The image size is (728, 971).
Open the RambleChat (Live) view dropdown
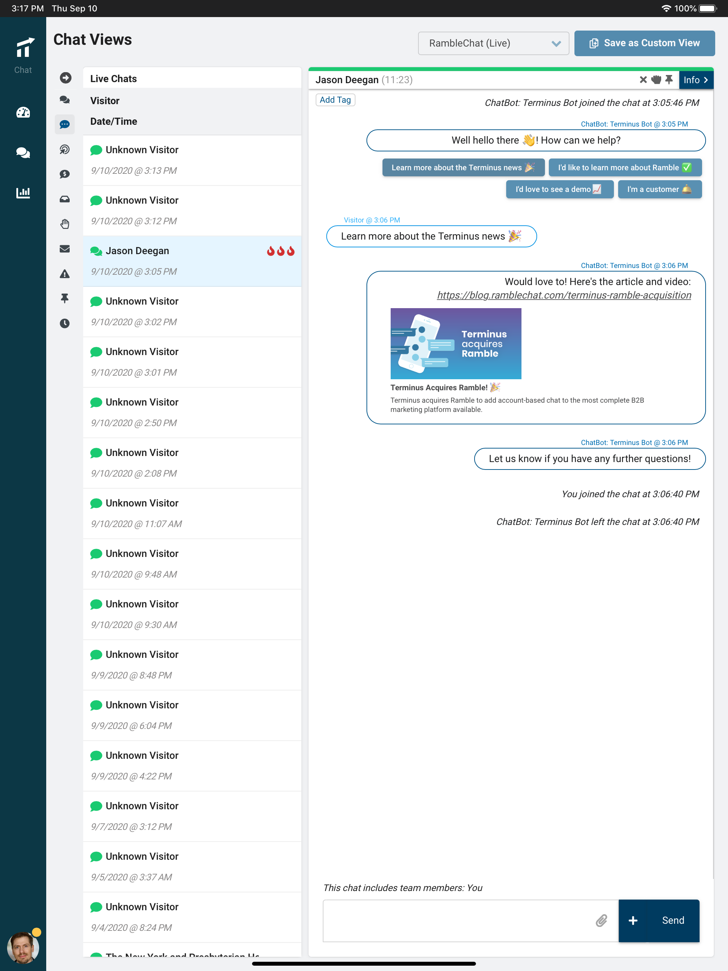[493, 43]
